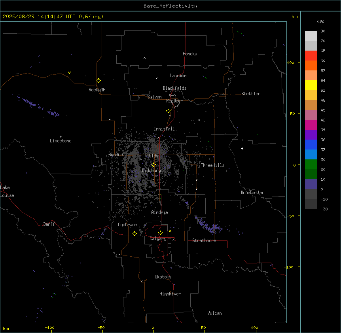Click the Ponoka city label
This screenshot has width=341, height=333.
pyautogui.click(x=190, y=54)
